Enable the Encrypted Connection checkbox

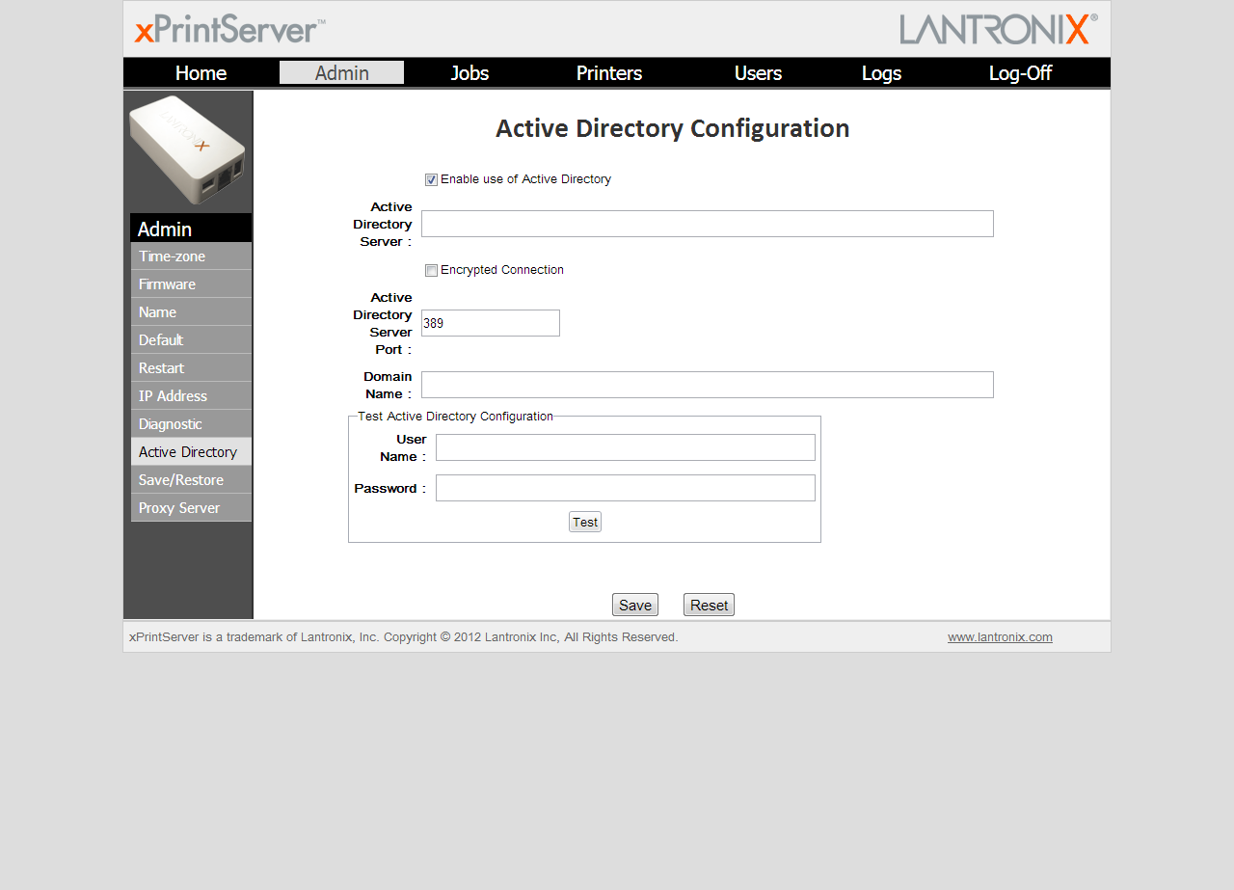(431, 270)
